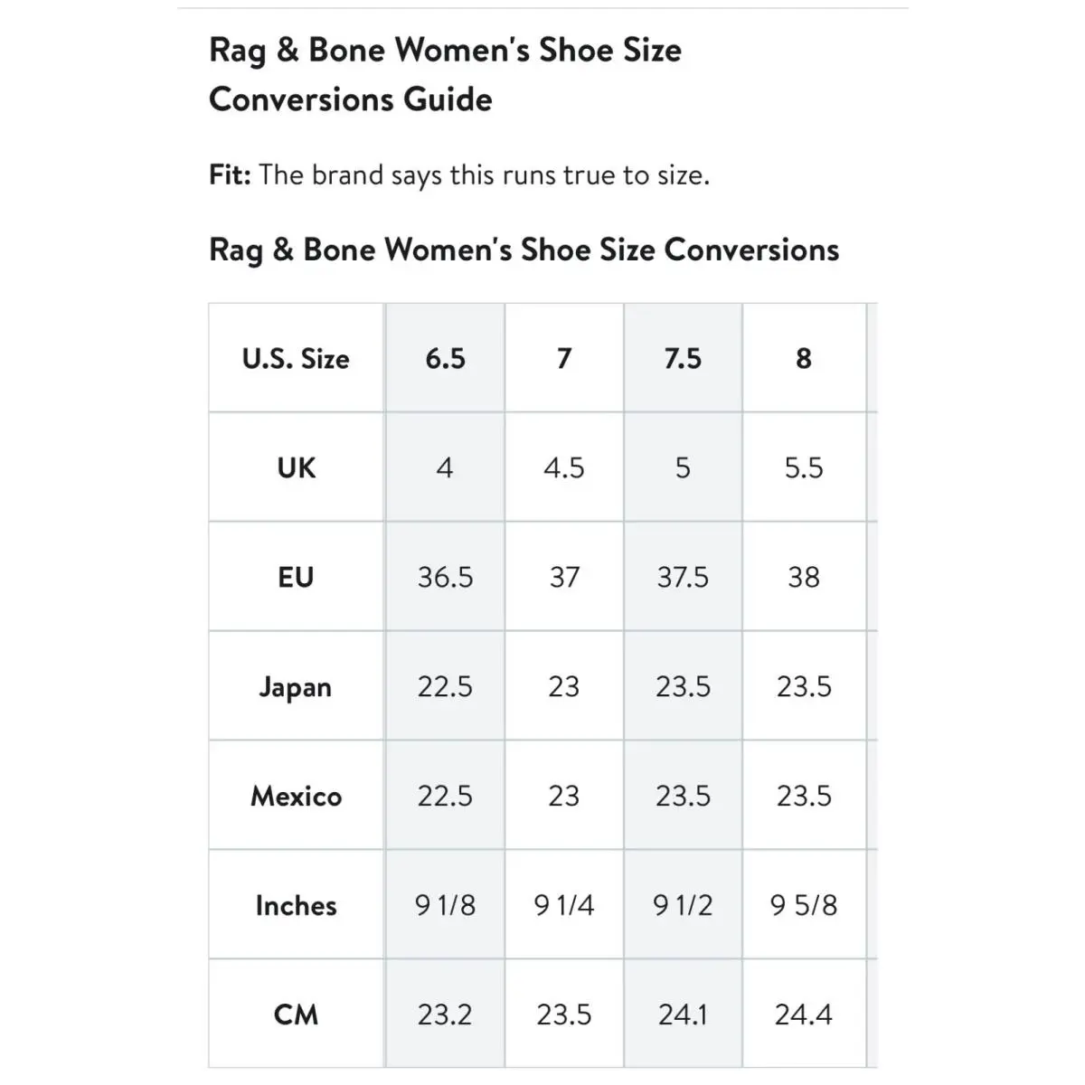Image resolution: width=1085 pixels, height=1085 pixels.
Task: Click the CM row label
Action: (x=296, y=1014)
